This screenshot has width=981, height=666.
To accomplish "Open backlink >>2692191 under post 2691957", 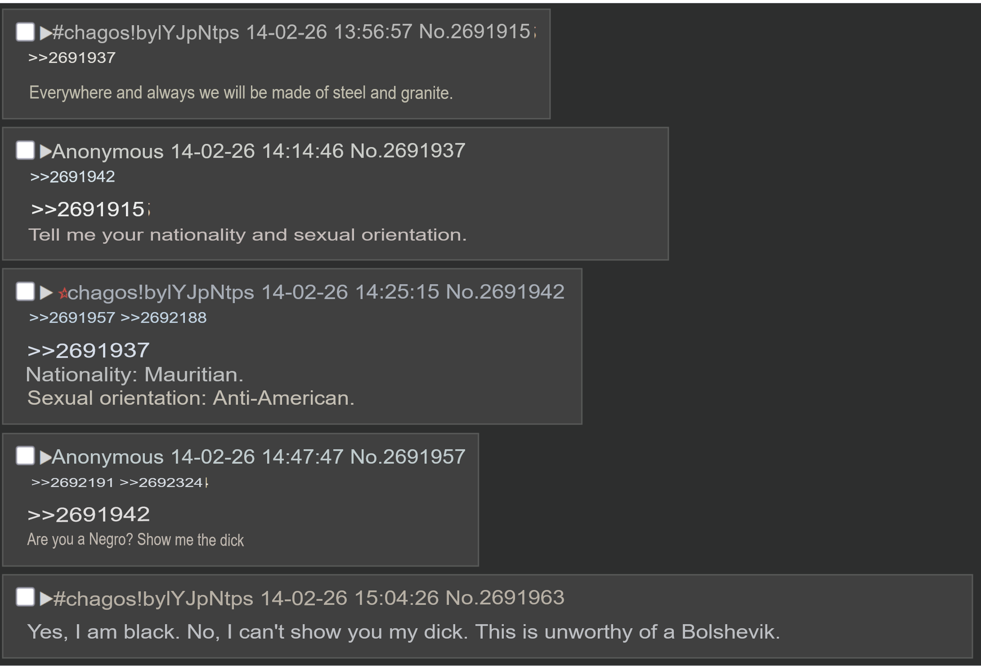I will pos(72,483).
